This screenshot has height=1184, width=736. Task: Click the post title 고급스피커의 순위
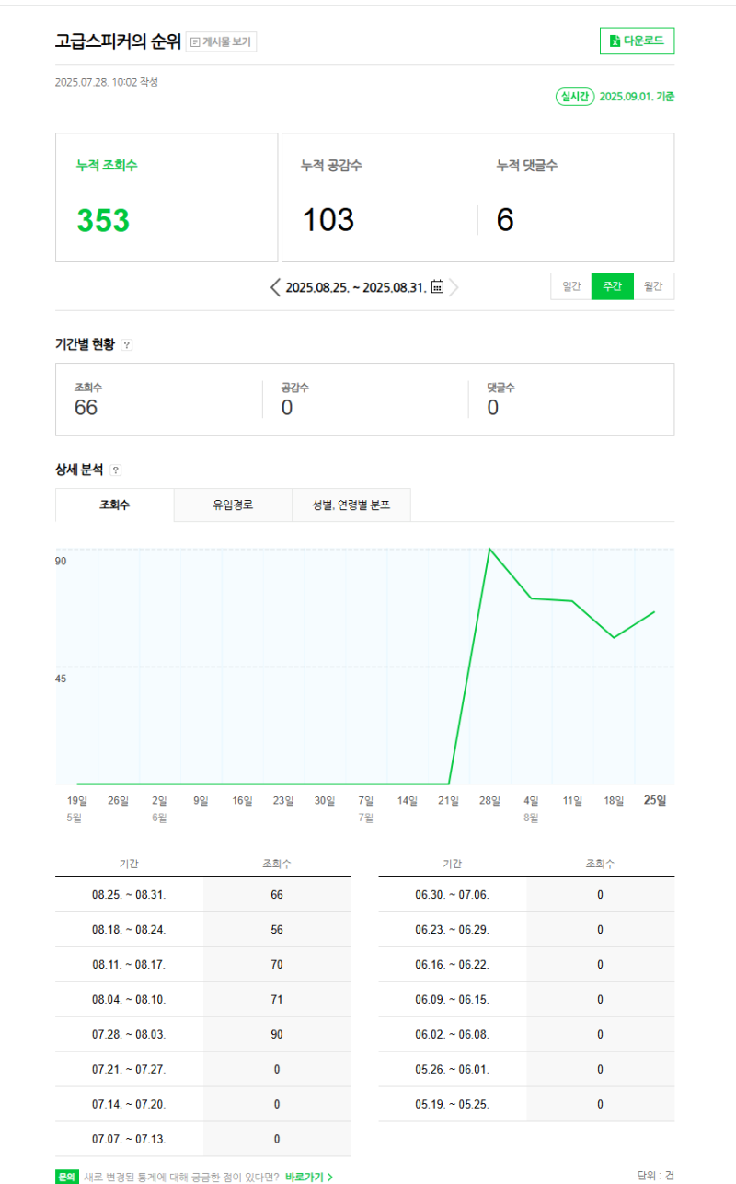pyautogui.click(x=118, y=41)
